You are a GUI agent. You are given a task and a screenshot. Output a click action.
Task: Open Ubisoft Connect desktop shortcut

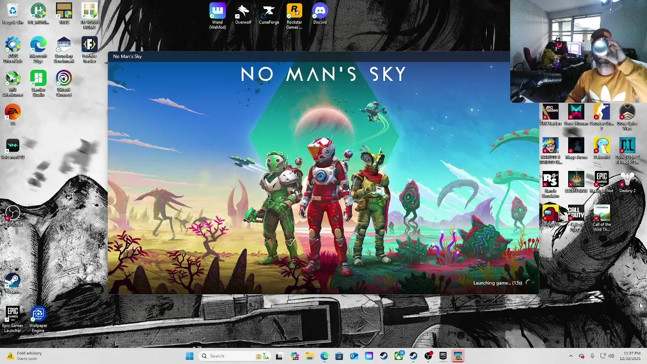pos(64,84)
